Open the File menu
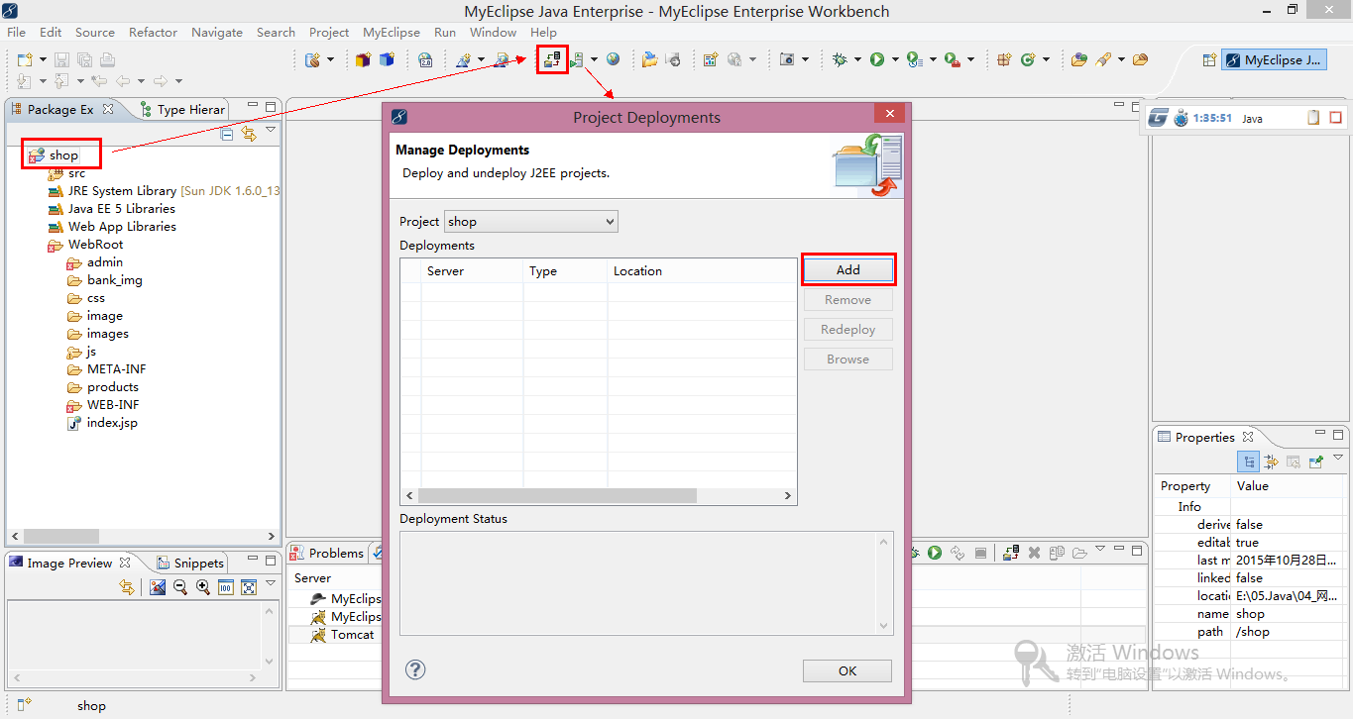The image size is (1353, 719). 17,32
